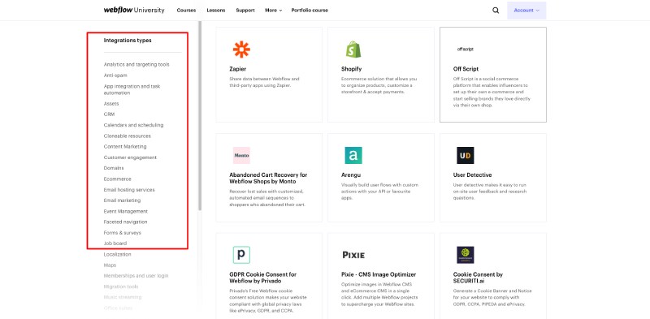The height and width of the screenshot is (319, 650).
Task: Filter by Analytics and targeting tools
Action: click(136, 65)
